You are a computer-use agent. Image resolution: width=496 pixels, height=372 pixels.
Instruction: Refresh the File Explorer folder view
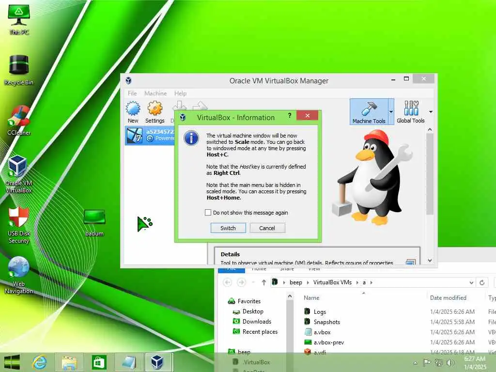482,282
